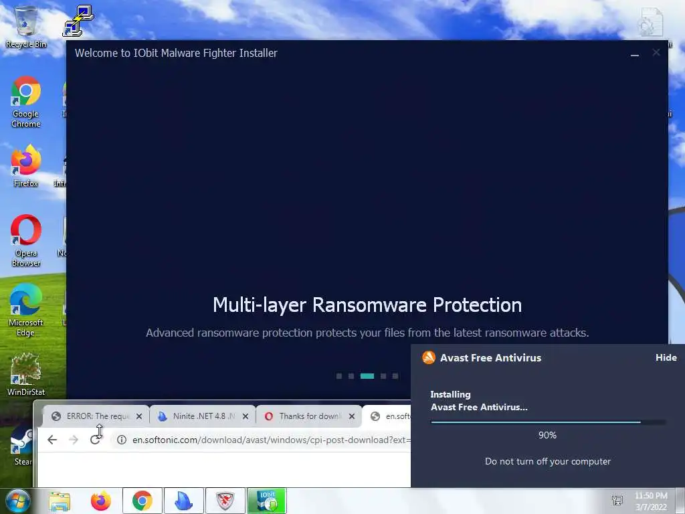This screenshot has width=685, height=514.
Task: Open Opera Browser desktop shortcut
Action: 26,241
